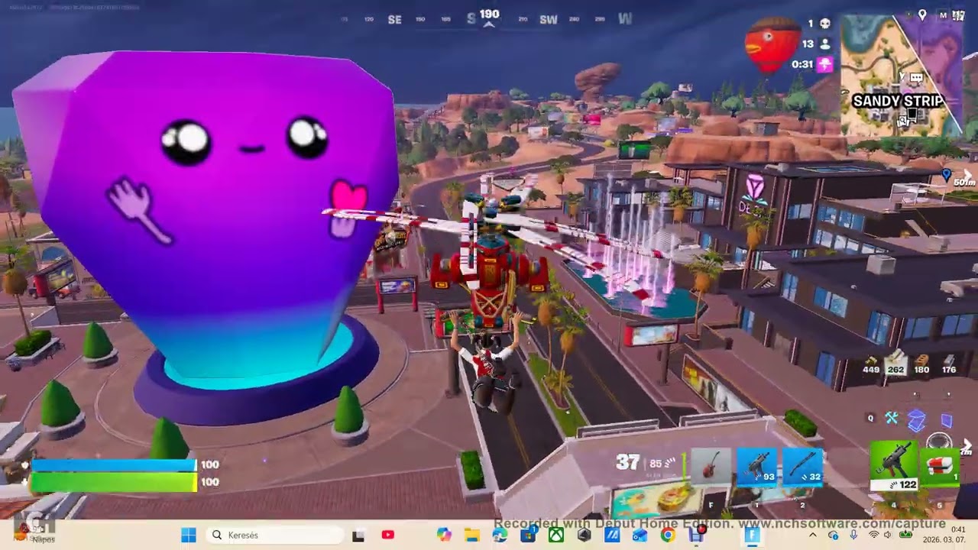The width and height of the screenshot is (978, 550).
Task: Click the blue distance waypoint marker
Action: click(x=947, y=175)
